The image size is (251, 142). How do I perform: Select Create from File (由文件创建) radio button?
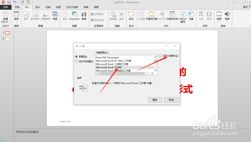[x=76, y=62]
